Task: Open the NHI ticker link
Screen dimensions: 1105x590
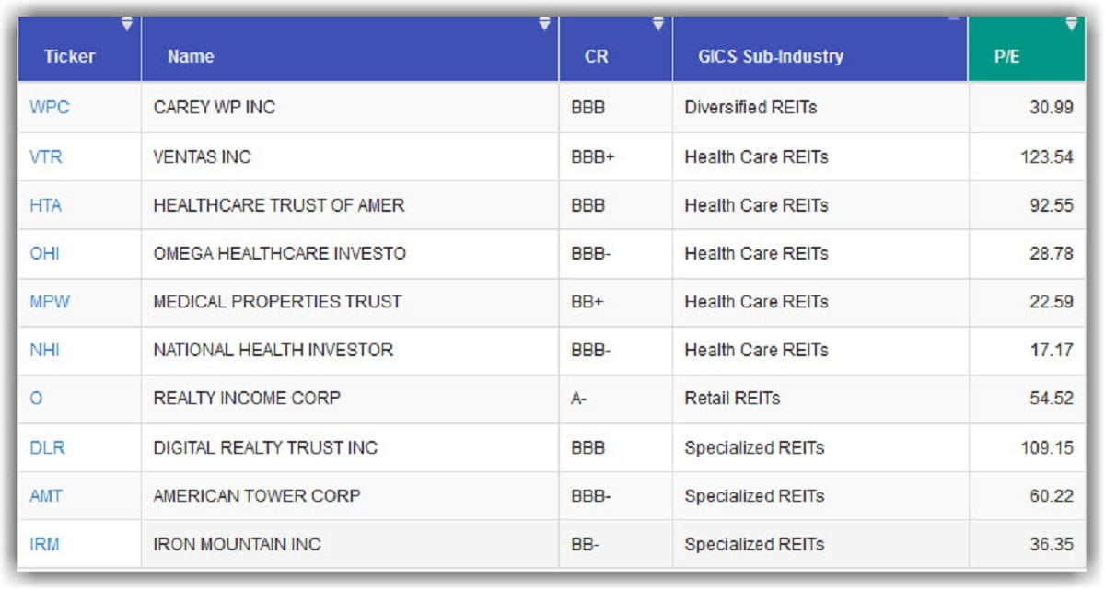Action: click(45, 351)
